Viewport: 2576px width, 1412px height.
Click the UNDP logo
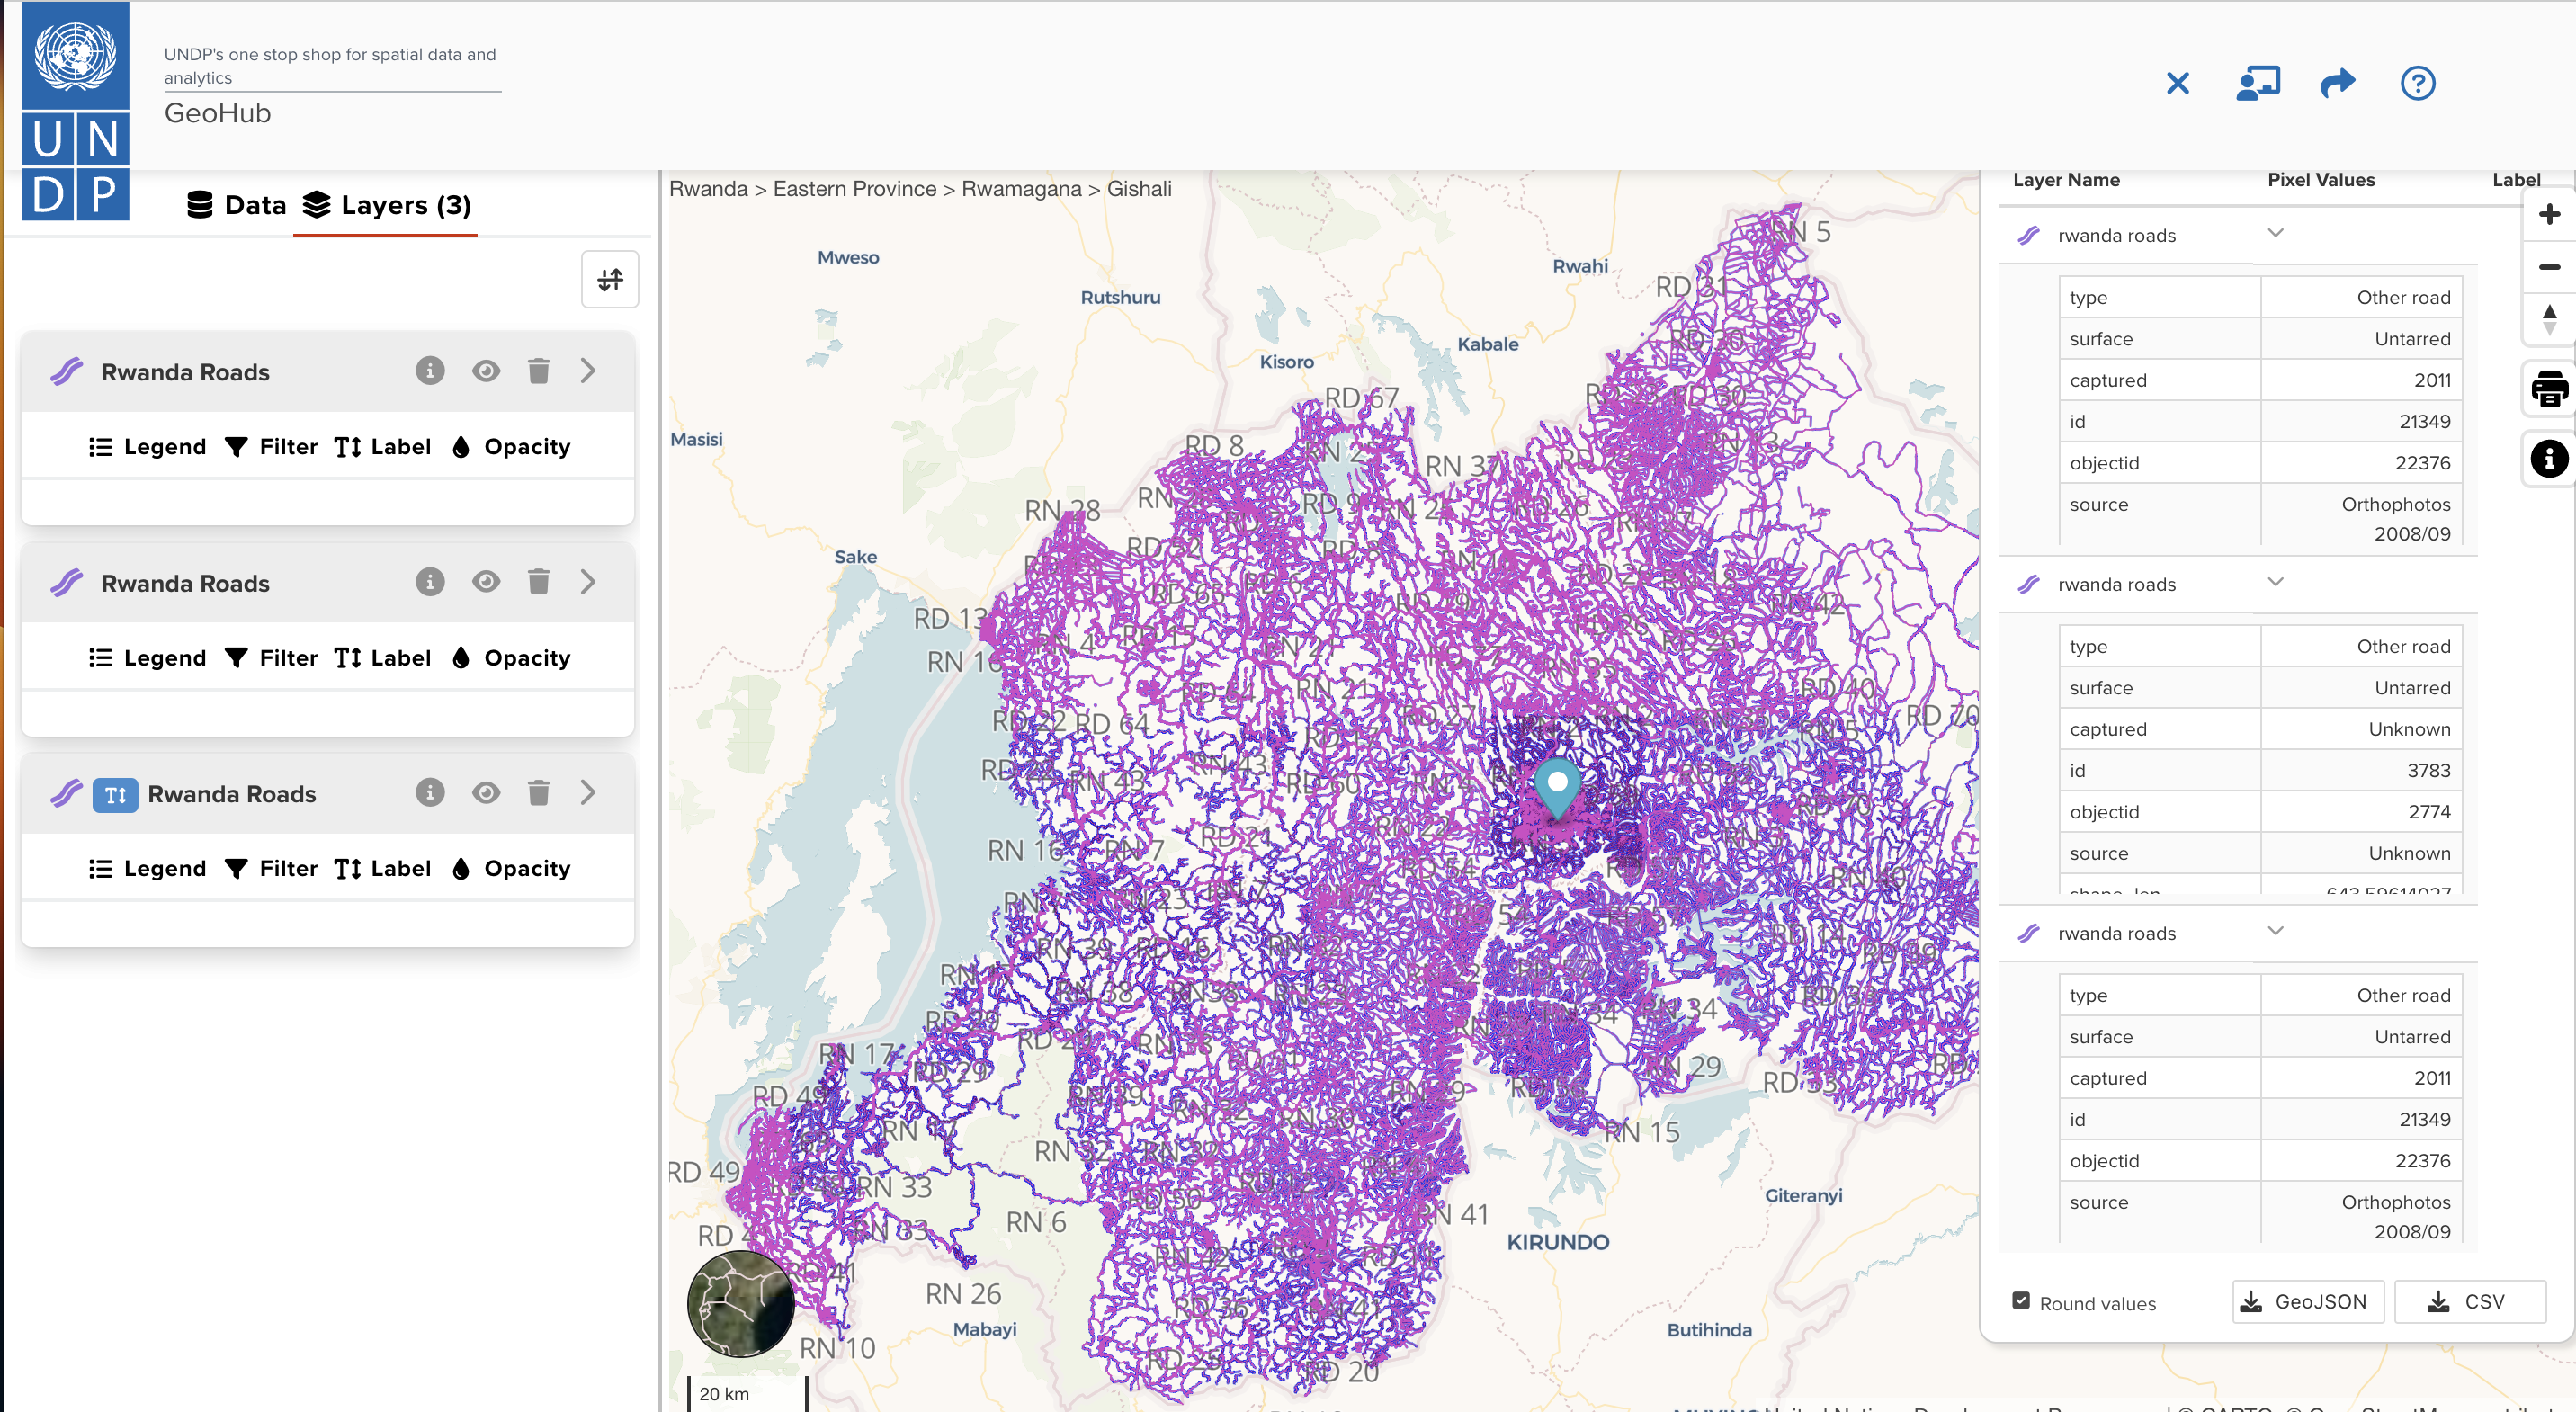click(x=75, y=110)
